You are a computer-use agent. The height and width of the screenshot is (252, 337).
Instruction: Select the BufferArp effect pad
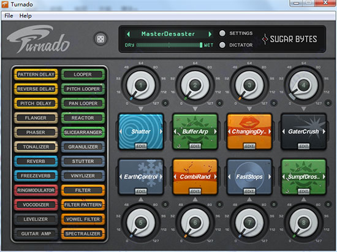click(195, 132)
